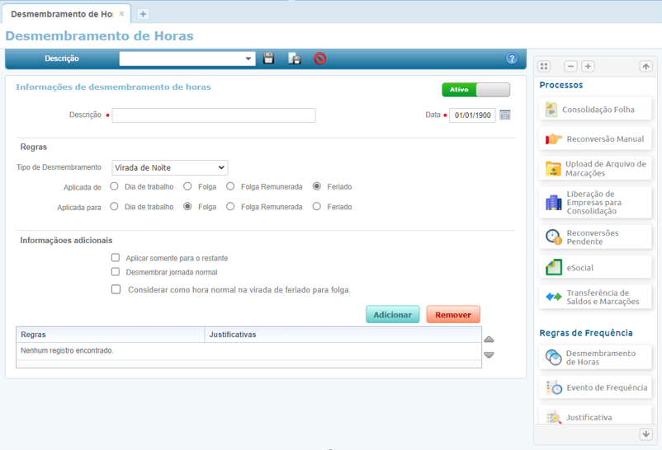Click the save-as icon in toolbar
The image size is (662, 450).
(x=294, y=59)
